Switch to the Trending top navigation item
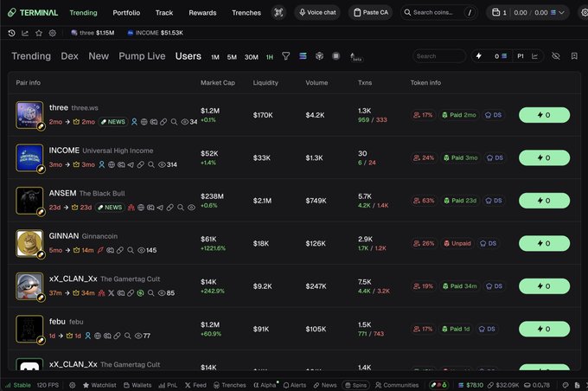 point(83,13)
